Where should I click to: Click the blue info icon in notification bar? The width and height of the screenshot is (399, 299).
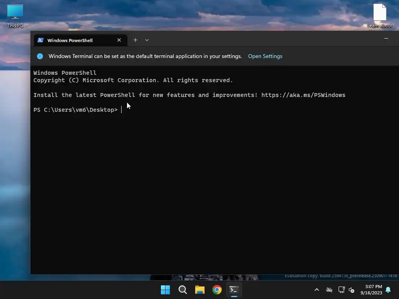[x=40, y=56]
